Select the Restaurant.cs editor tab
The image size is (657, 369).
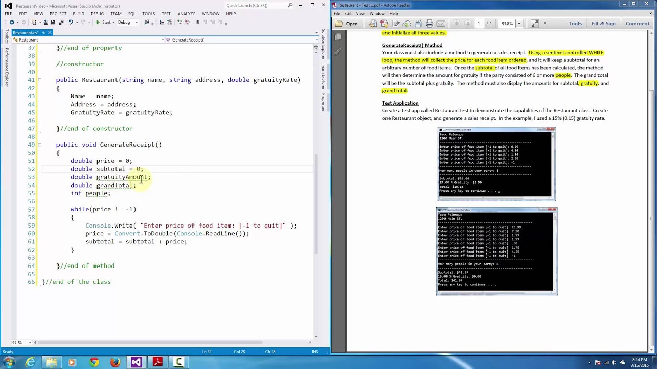26,33
